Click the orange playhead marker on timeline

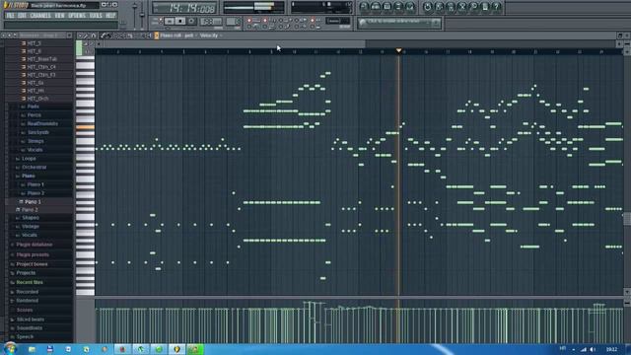(398, 50)
